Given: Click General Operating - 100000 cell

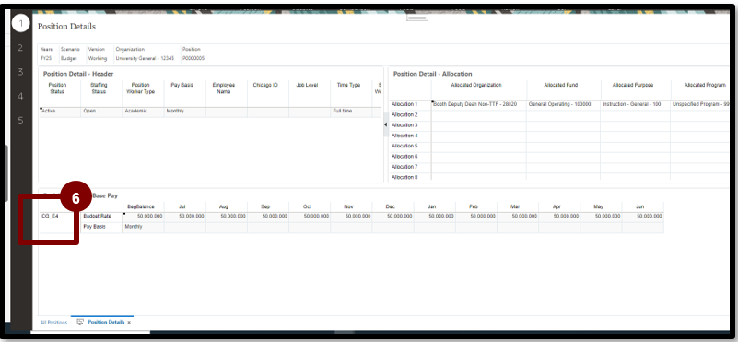Looking at the screenshot, I should click(563, 104).
